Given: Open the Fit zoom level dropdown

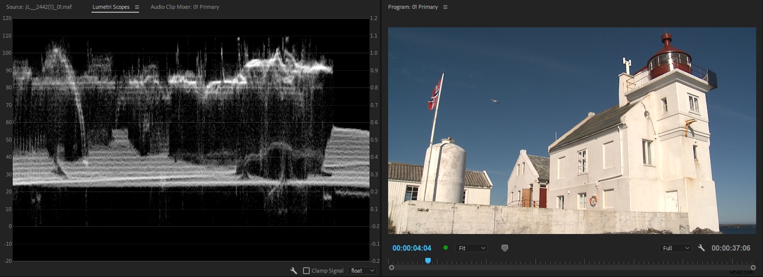Looking at the screenshot, I should [471, 248].
